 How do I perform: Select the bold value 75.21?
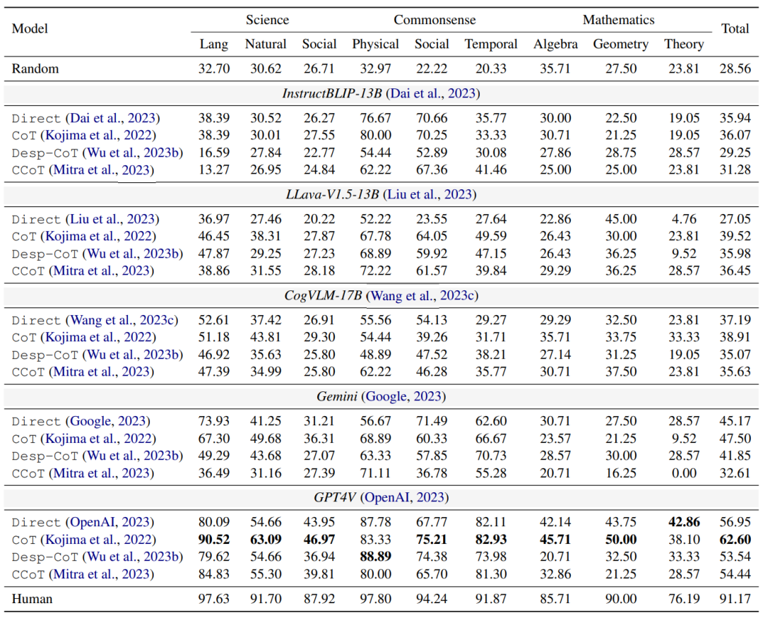pyautogui.click(x=432, y=539)
